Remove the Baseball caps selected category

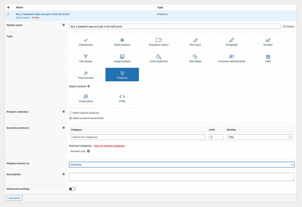click(x=88, y=151)
